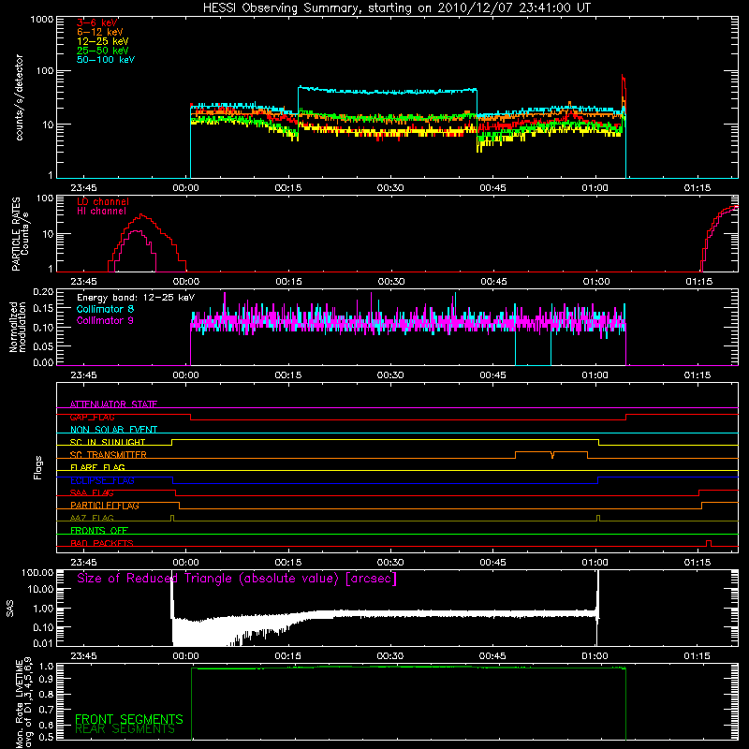749x749 pixels.
Task: Click the SAA_FLAG label
Action: click(x=92, y=492)
